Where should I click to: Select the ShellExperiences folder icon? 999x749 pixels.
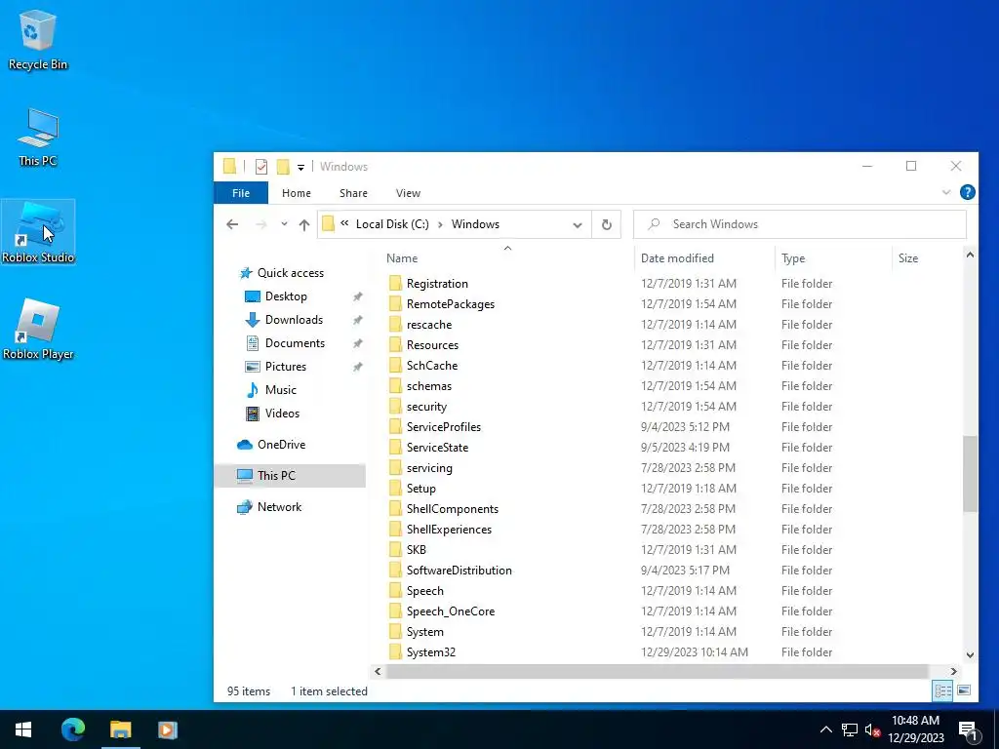coord(396,530)
